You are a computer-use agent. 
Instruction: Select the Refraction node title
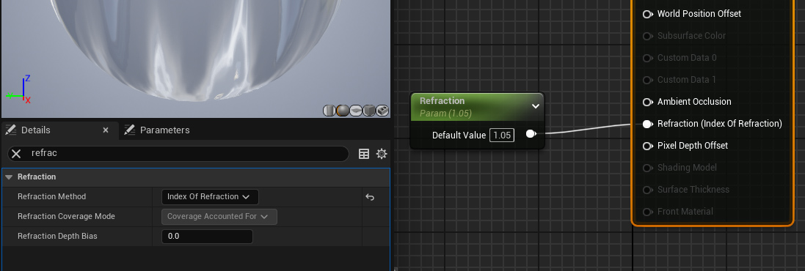(x=442, y=101)
